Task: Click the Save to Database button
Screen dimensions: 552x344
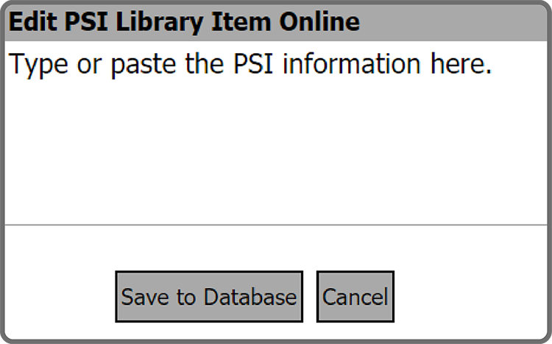Action: coord(209,297)
